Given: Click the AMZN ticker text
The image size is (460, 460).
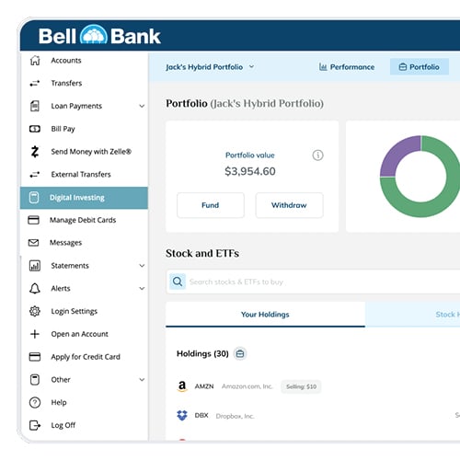Looking at the screenshot, I should 204,386.
